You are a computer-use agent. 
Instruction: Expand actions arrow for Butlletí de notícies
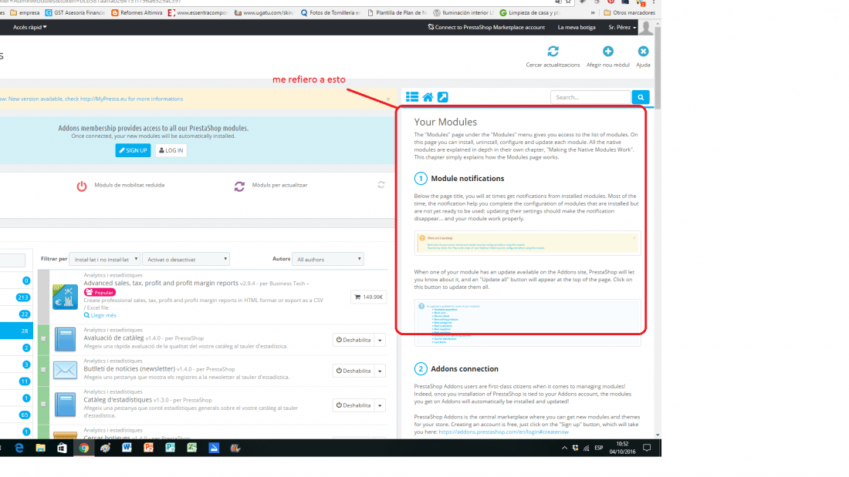tap(380, 371)
